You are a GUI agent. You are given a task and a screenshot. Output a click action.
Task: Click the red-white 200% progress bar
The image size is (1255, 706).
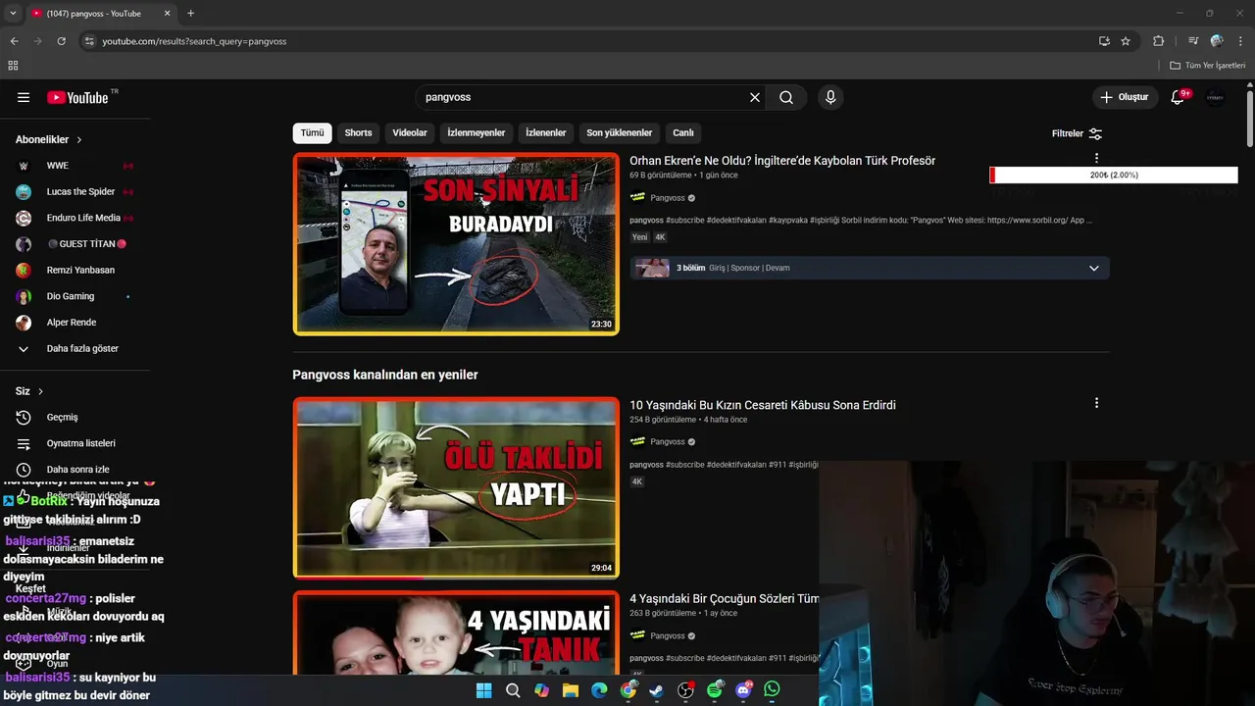coord(1114,175)
